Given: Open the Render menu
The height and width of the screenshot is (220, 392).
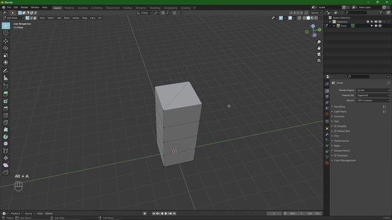Looking at the screenshot, I should (x=24, y=7).
